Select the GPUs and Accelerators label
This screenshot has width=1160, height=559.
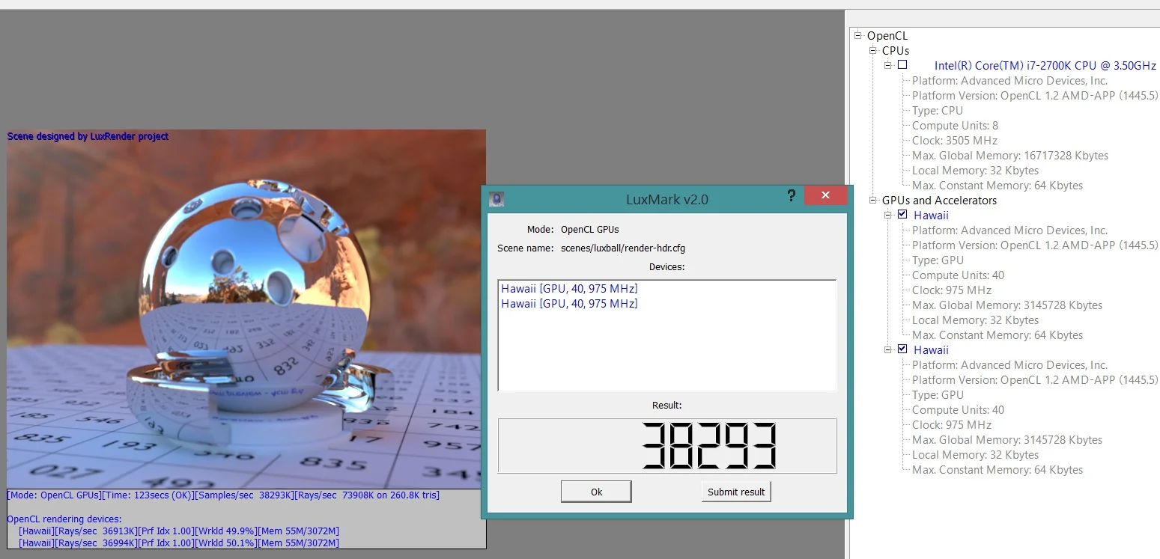pos(939,200)
